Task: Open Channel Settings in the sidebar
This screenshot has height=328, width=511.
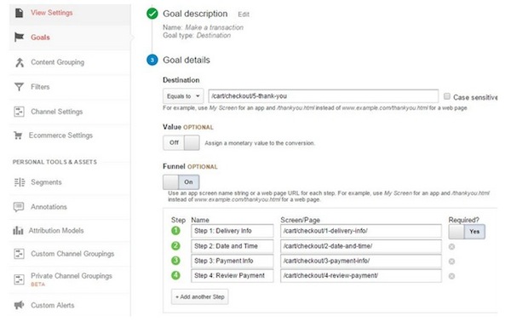Action: (x=57, y=112)
